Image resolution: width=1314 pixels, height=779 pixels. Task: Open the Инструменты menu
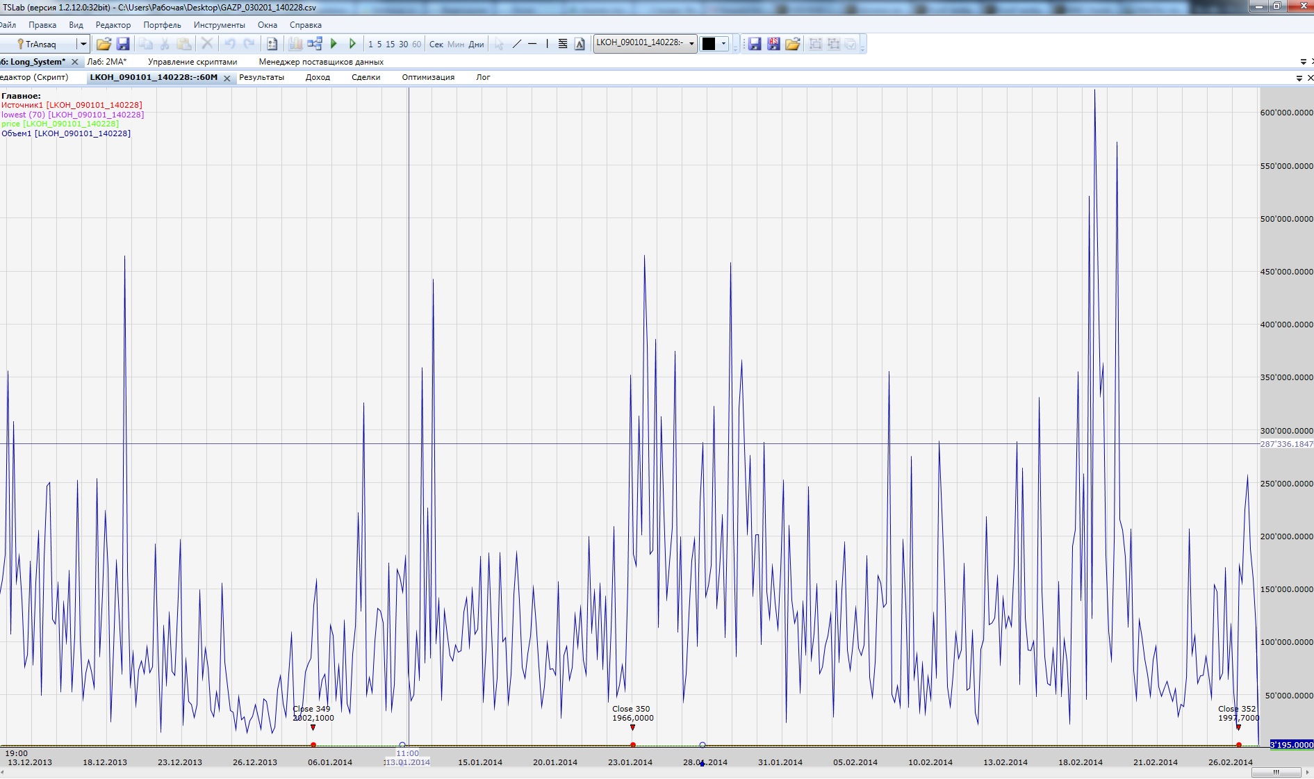click(x=219, y=25)
